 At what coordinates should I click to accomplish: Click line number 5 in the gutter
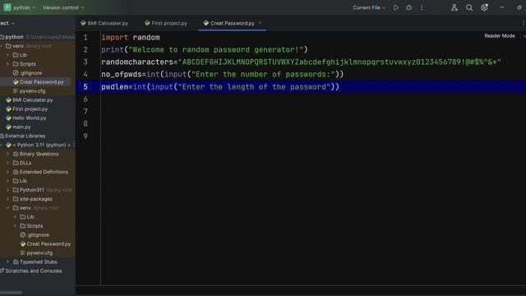tap(85, 87)
